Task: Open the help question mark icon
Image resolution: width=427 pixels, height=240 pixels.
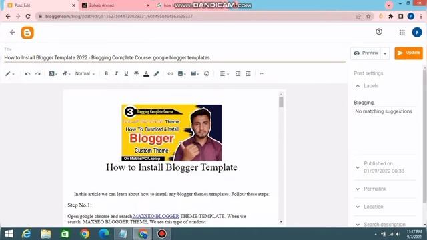Action: coord(379,32)
